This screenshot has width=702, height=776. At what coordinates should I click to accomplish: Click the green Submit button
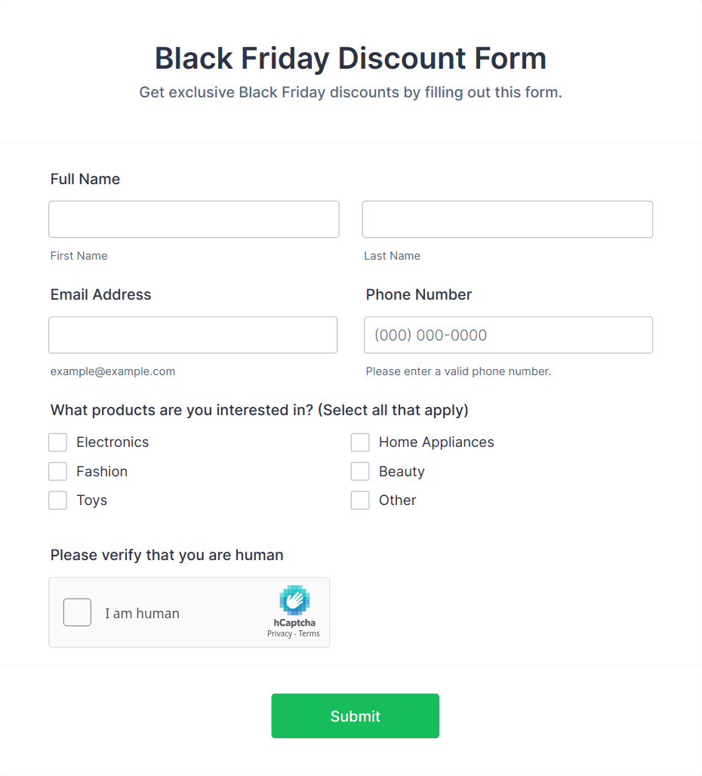tap(356, 716)
